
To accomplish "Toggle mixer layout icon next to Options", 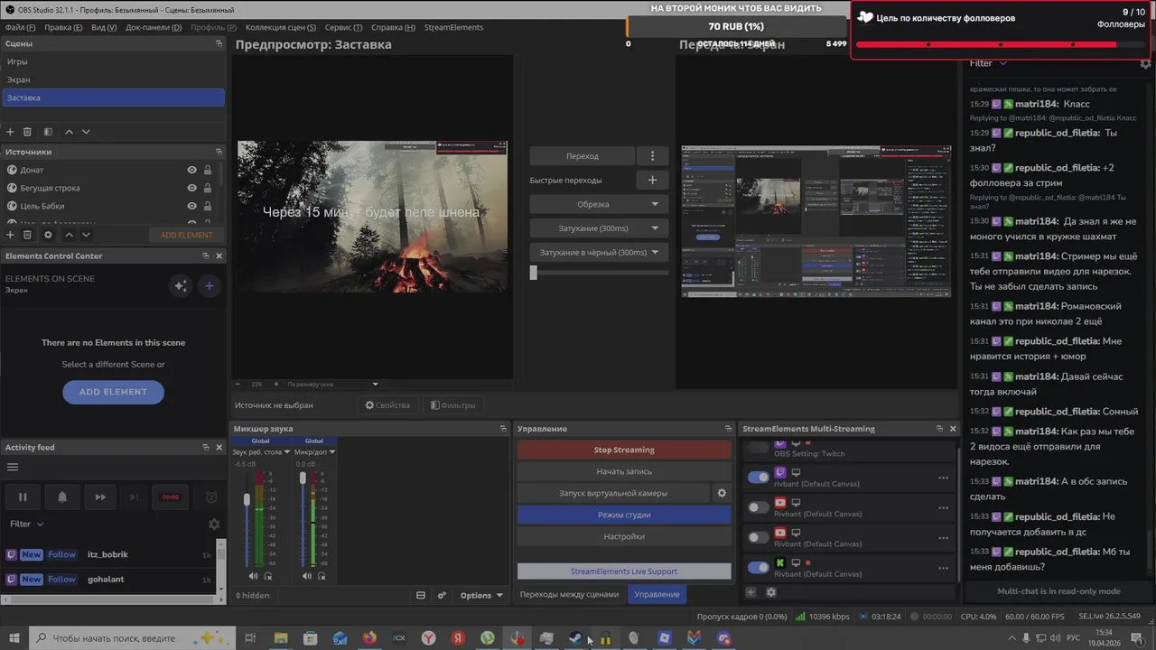I will (421, 595).
